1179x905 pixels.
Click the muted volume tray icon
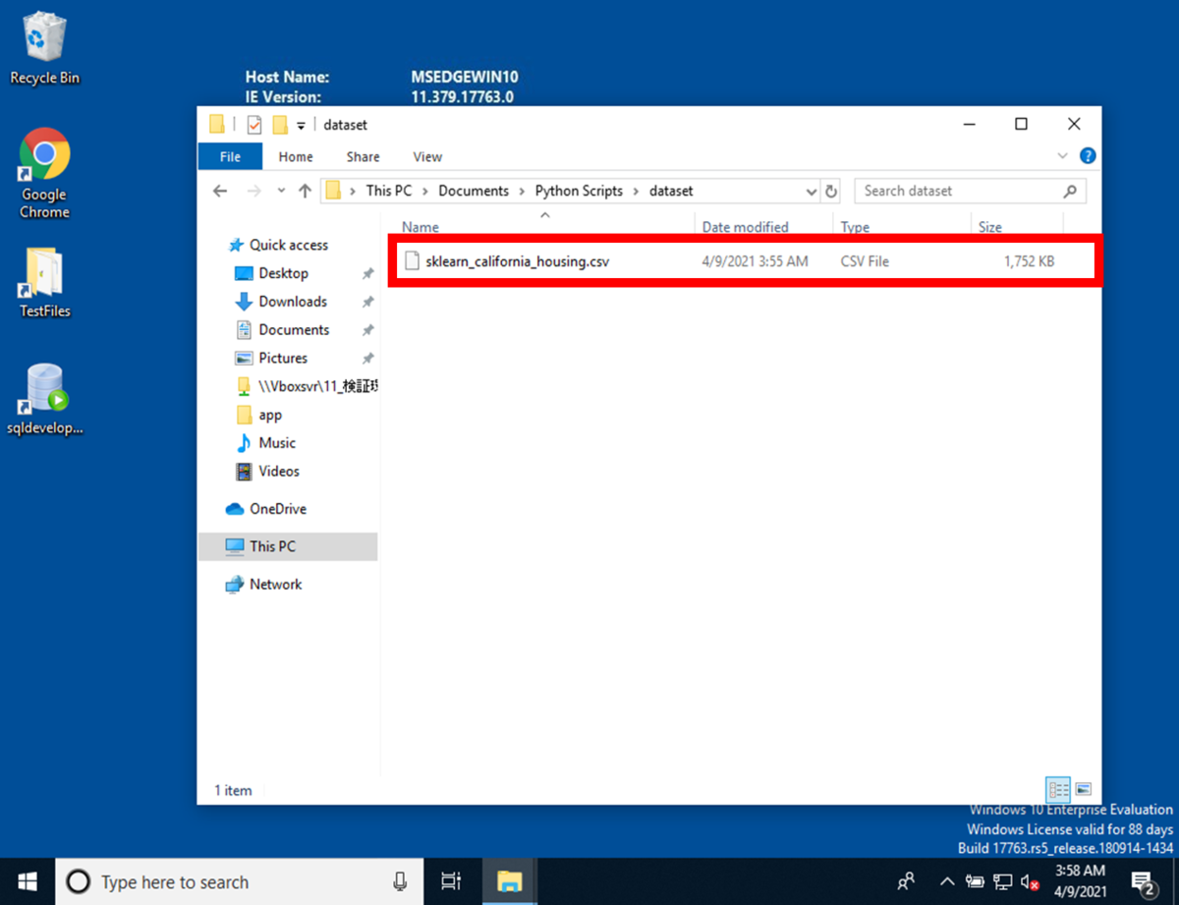point(1030,881)
